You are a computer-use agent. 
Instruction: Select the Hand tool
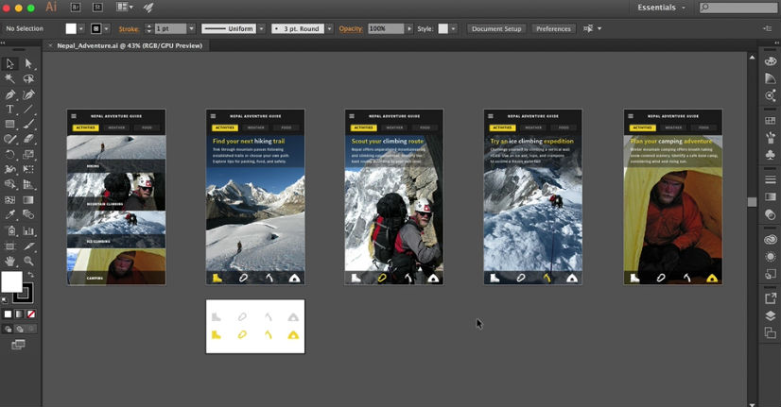[10, 261]
